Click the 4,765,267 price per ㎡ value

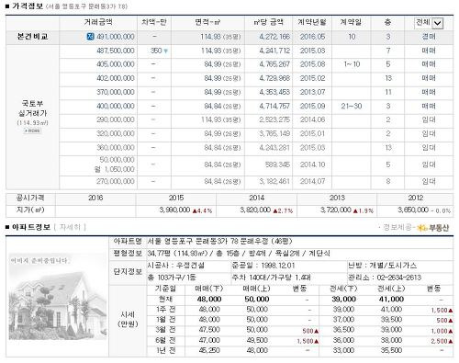(x=274, y=64)
